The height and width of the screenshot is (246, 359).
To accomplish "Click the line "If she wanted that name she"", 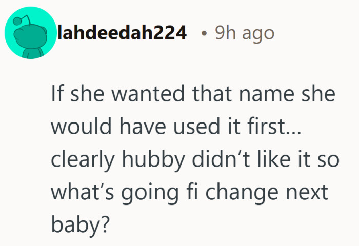I will click(x=192, y=95).
